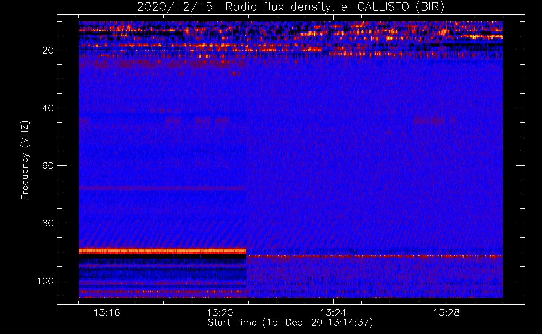Image resolution: width=542 pixels, height=334 pixels.
Task: Click the 100 MHz frequency tick label
Action: (45, 281)
